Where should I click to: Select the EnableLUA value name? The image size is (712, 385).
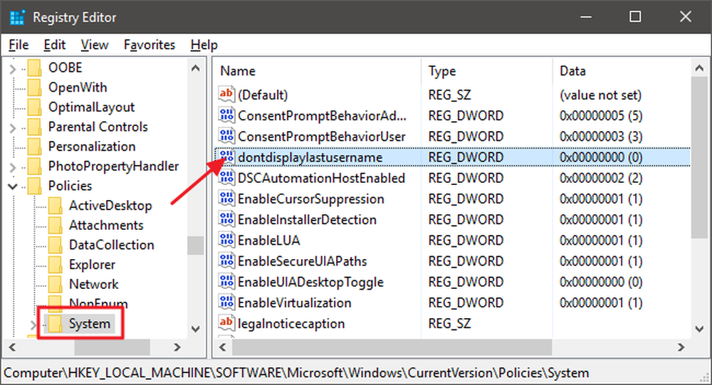[269, 240]
